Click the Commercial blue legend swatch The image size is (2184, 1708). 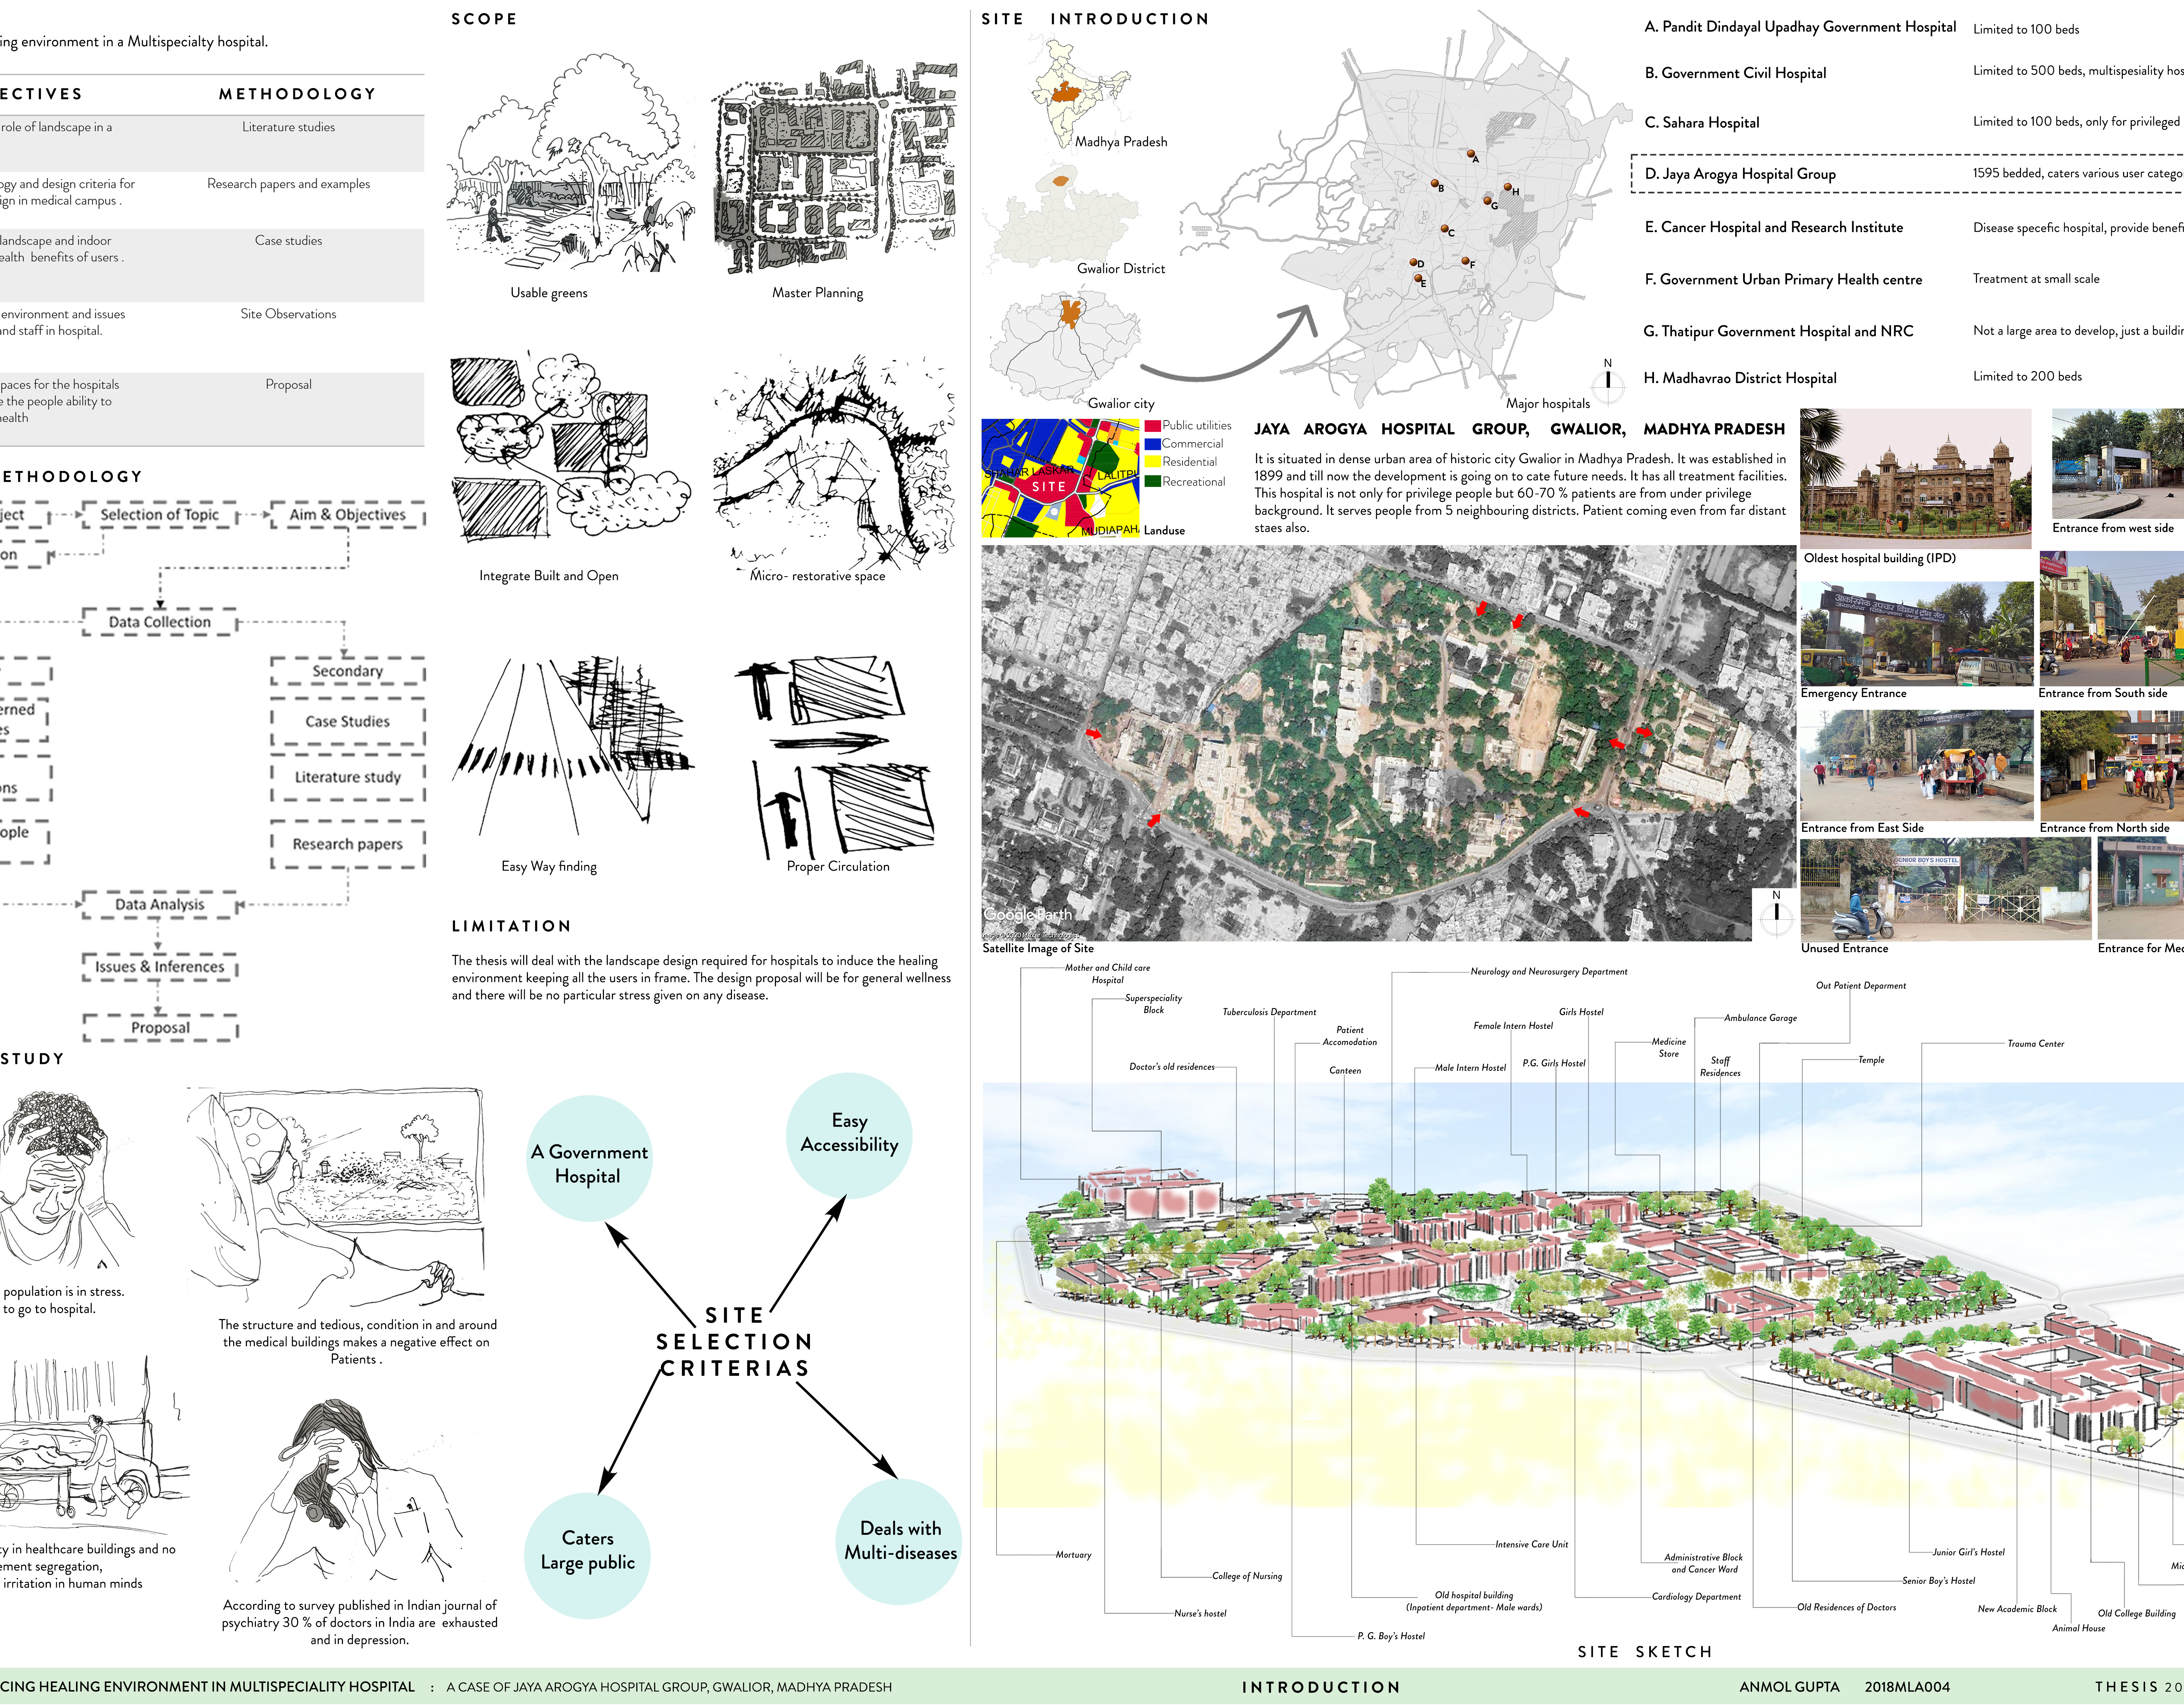coord(1152,444)
